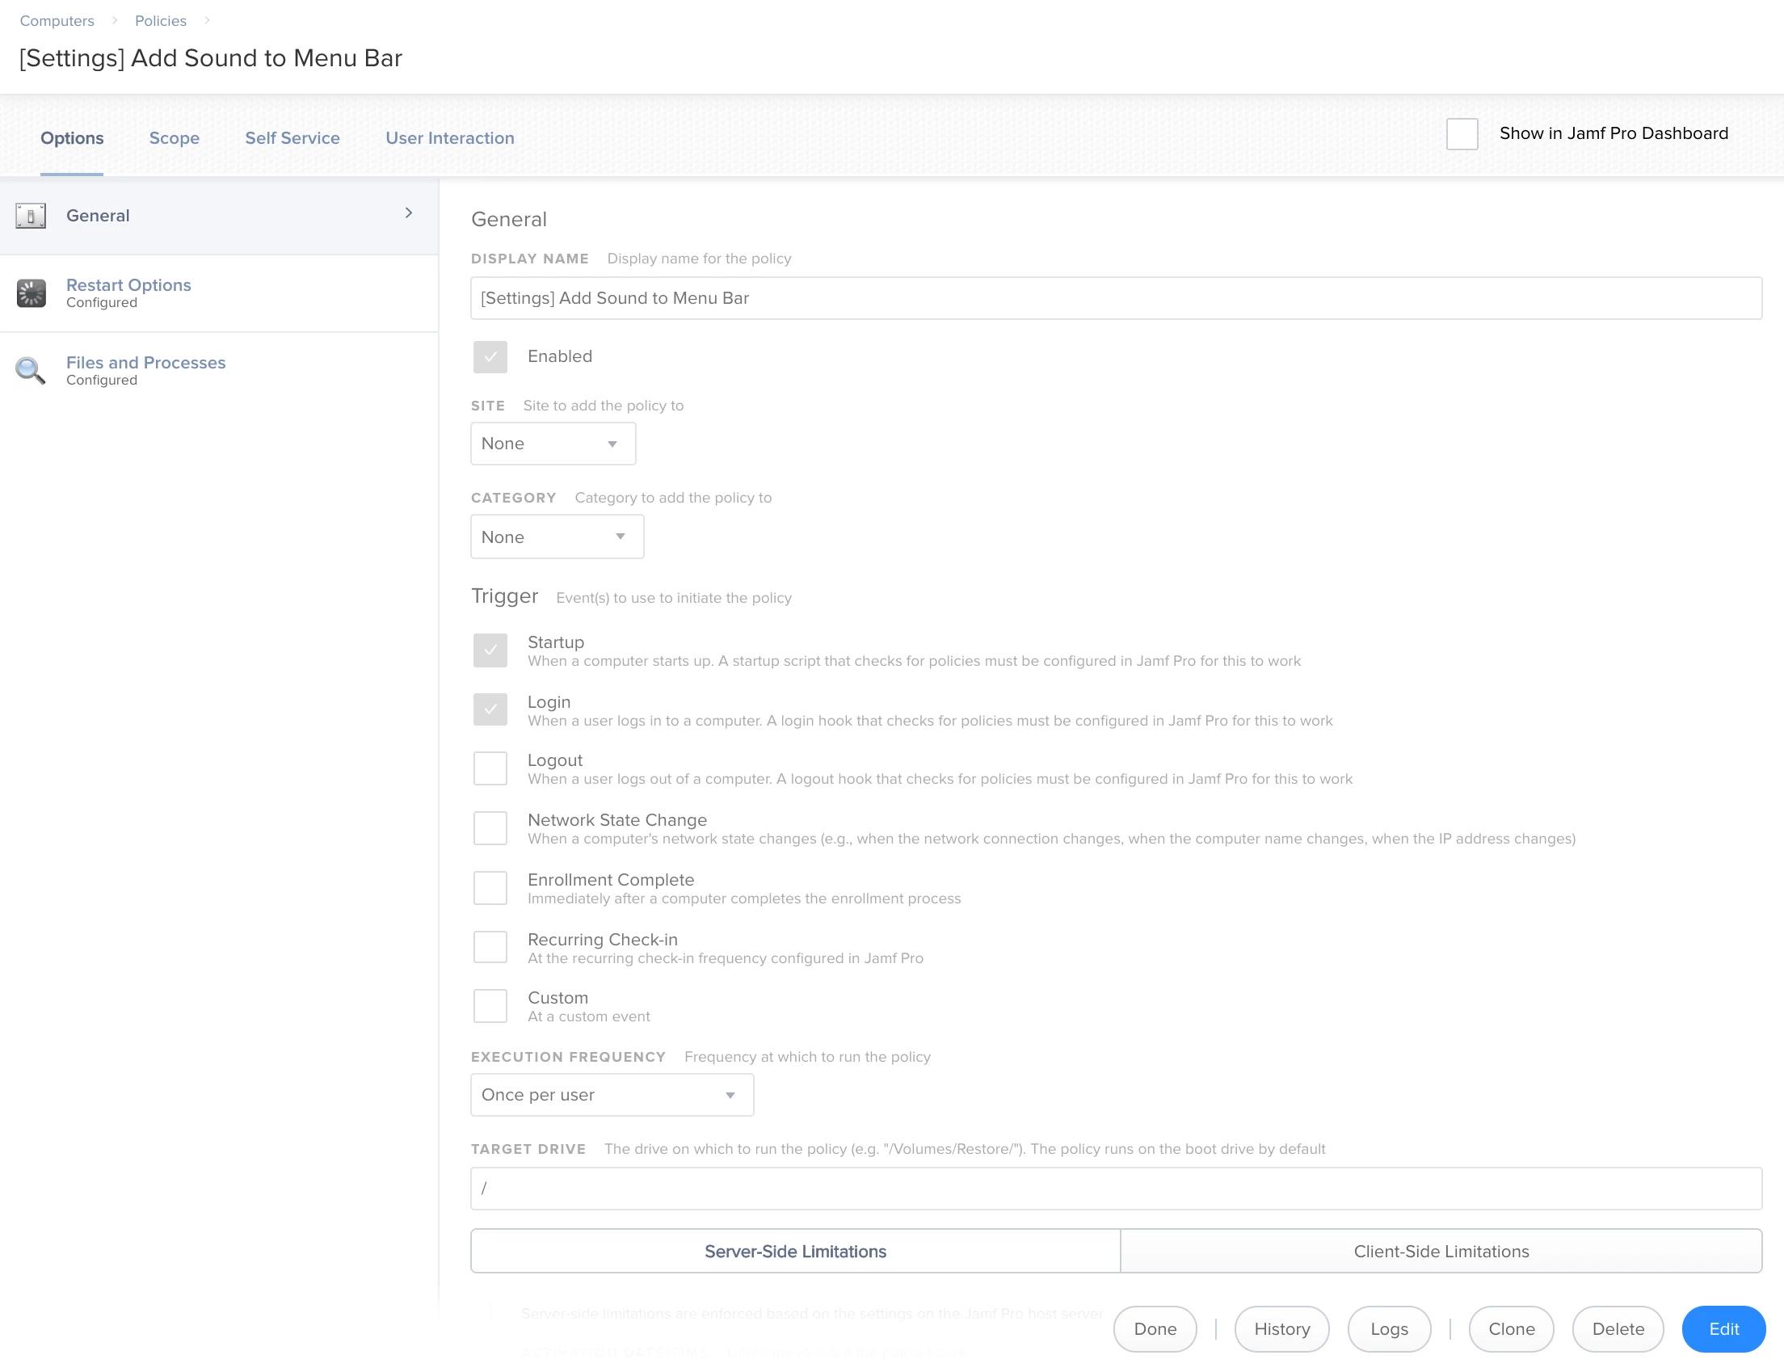Enable the Custom trigger checkbox

point(490,1006)
